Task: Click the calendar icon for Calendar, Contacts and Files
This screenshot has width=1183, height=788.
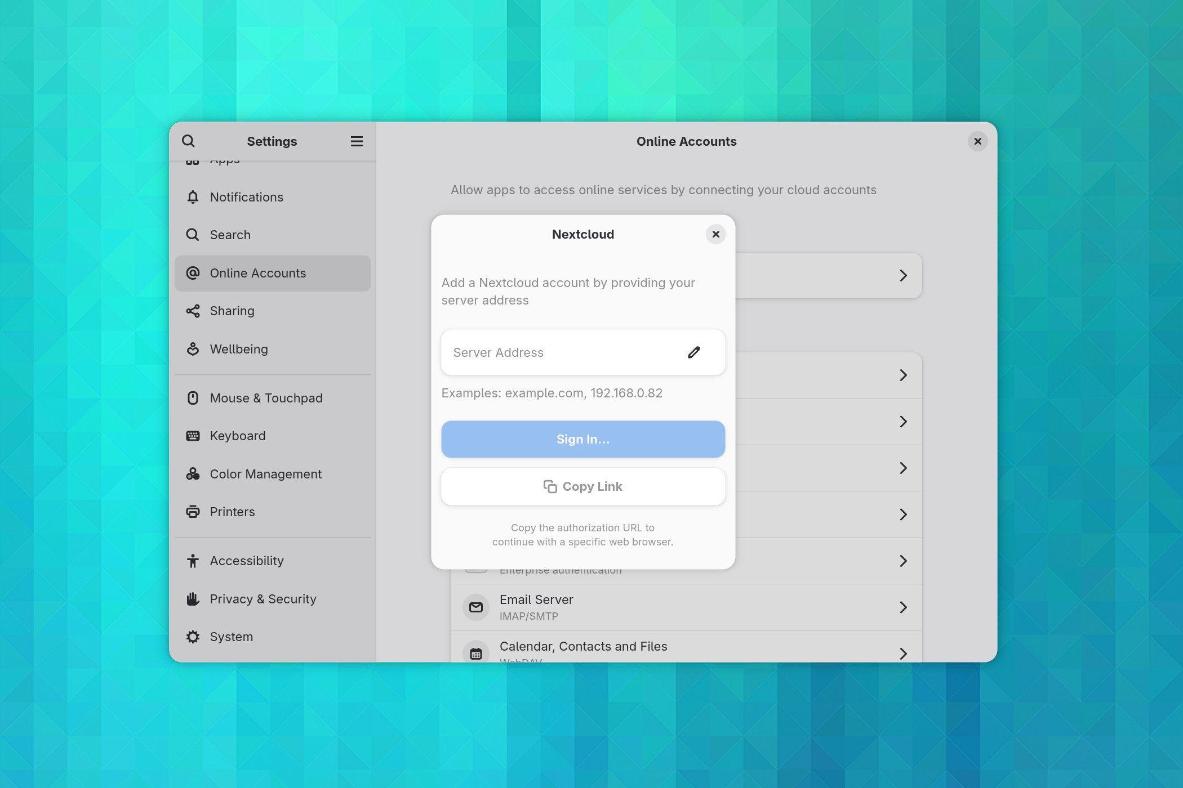Action: [x=476, y=653]
